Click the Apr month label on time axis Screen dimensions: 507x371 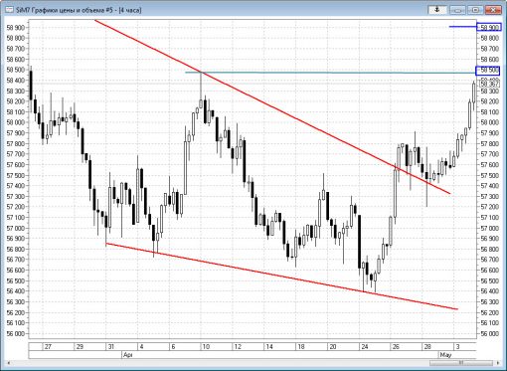point(128,355)
